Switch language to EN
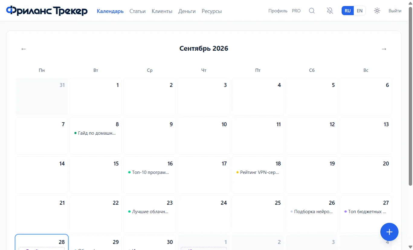Viewport: 413px width, 250px height. [360, 11]
